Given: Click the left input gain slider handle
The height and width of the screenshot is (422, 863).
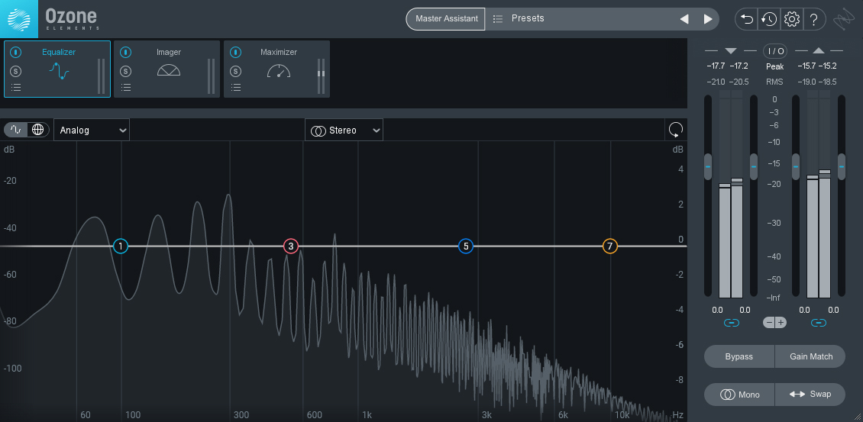Looking at the screenshot, I should (x=708, y=166).
